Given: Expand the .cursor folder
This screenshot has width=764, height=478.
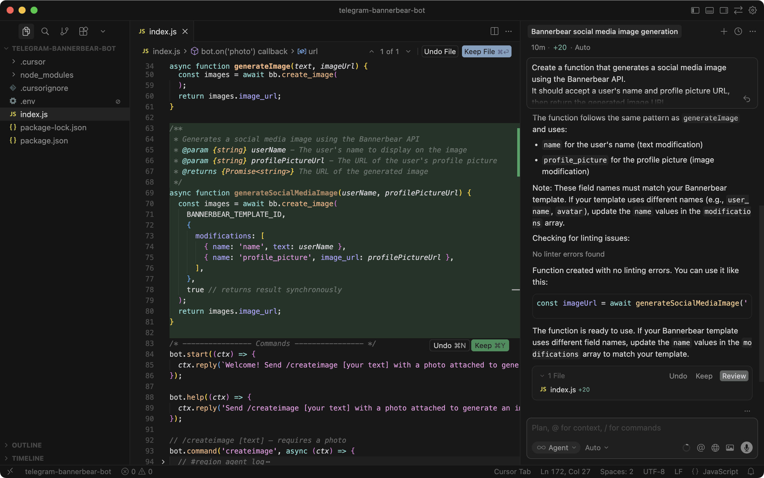Looking at the screenshot, I should (x=33, y=62).
